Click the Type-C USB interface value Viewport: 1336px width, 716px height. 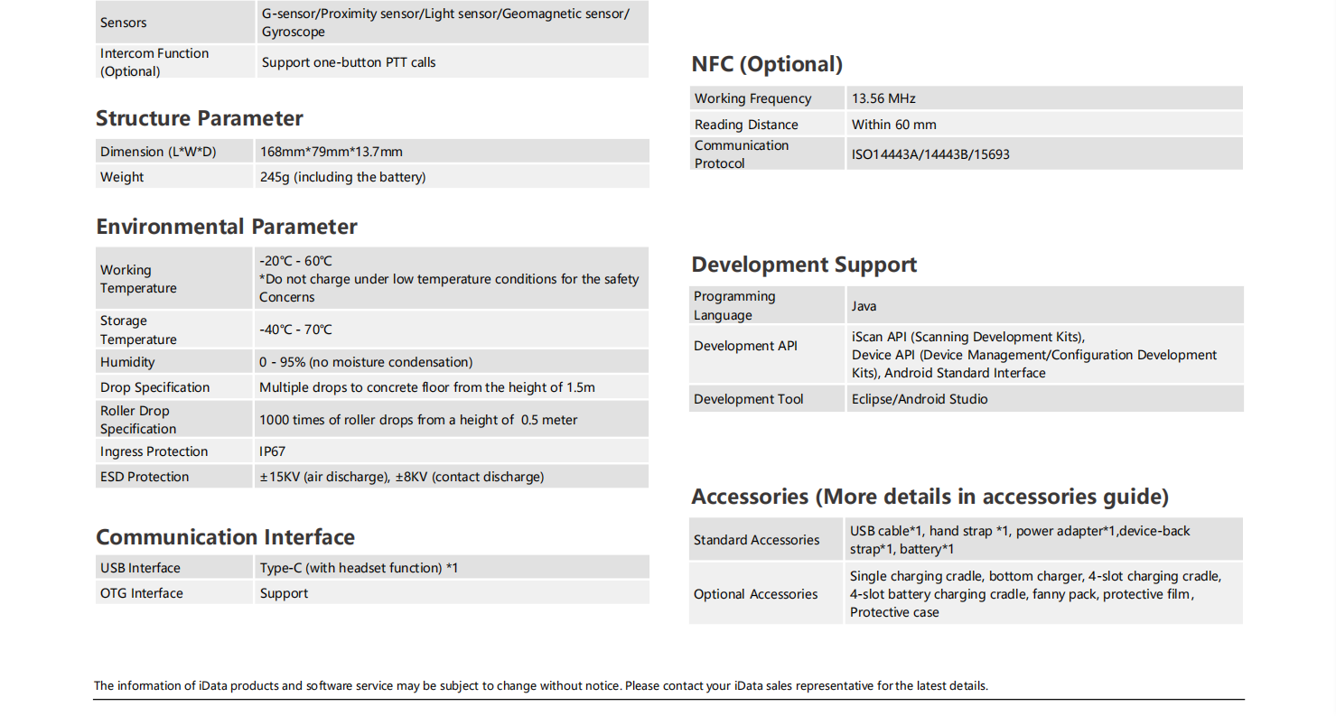tap(359, 568)
